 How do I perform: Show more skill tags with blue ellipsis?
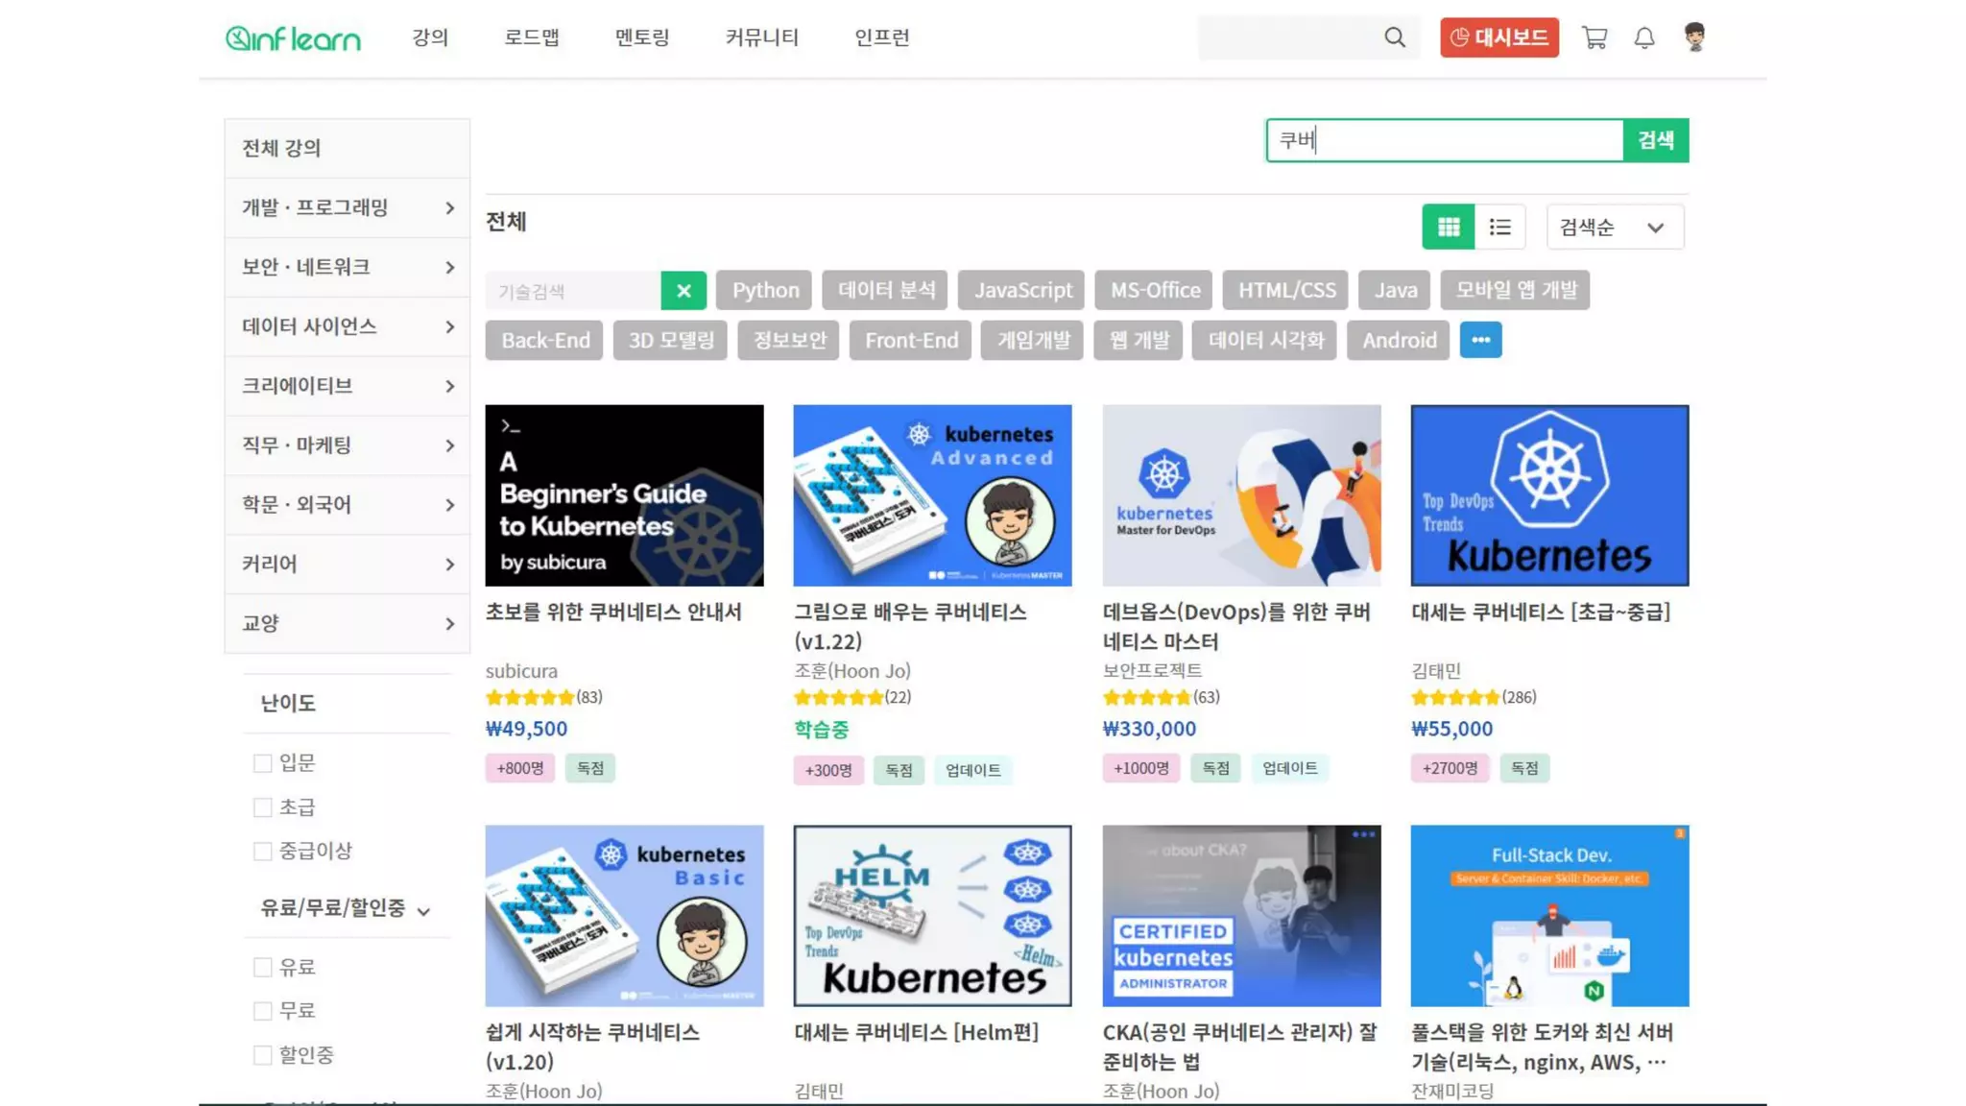(1480, 340)
